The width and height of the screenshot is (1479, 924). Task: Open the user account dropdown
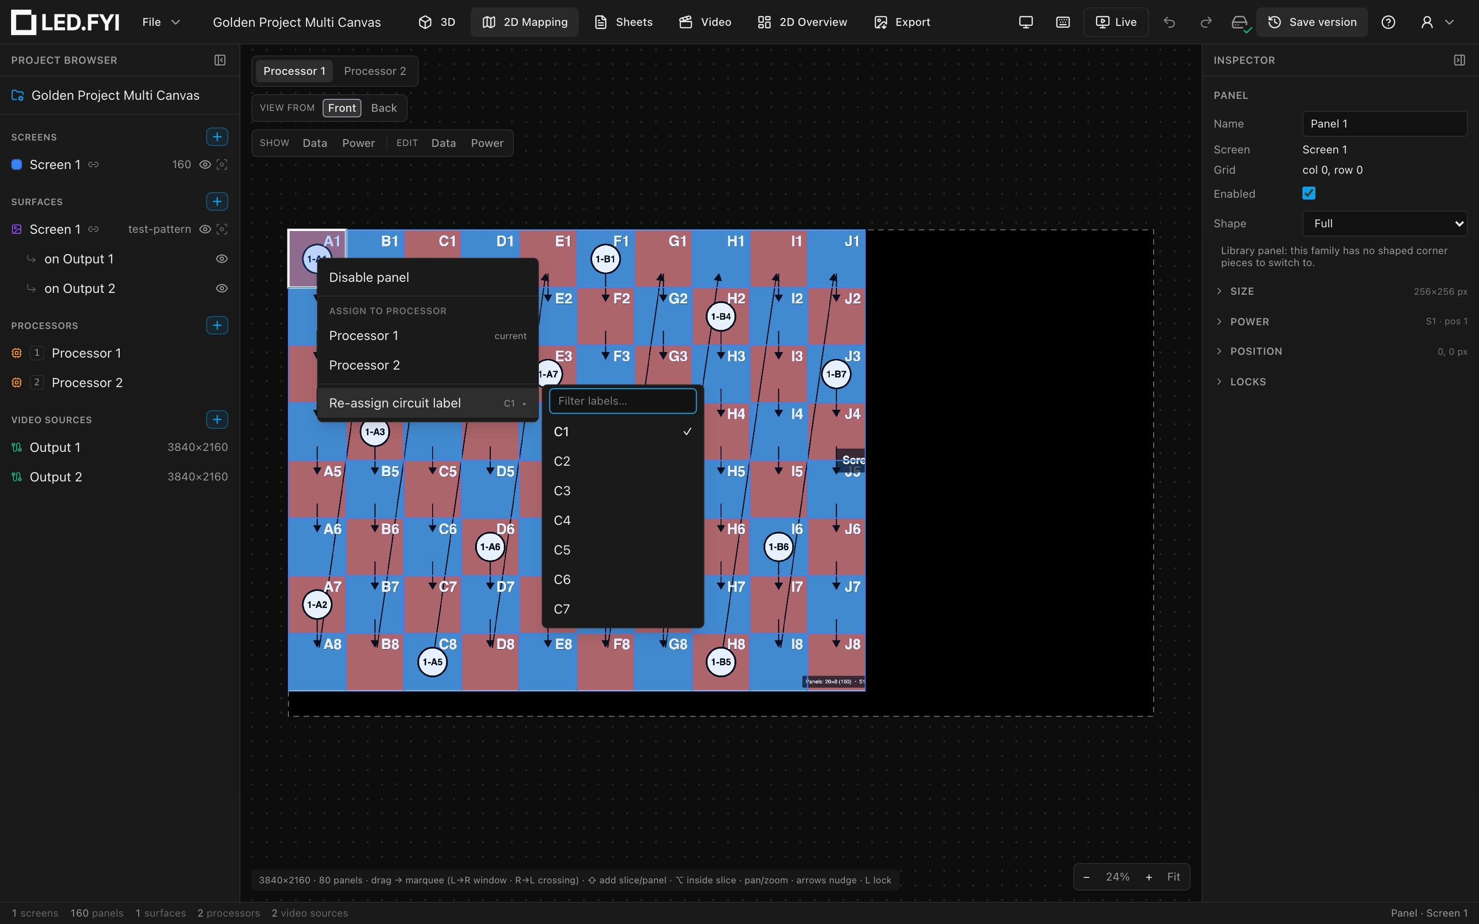coord(1437,22)
